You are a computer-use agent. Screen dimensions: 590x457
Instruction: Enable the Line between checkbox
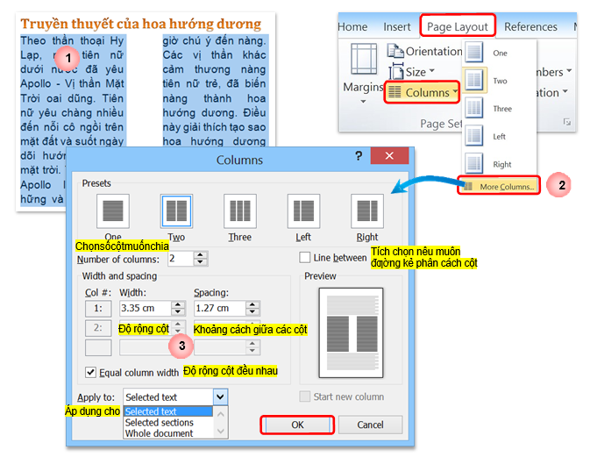(x=305, y=257)
